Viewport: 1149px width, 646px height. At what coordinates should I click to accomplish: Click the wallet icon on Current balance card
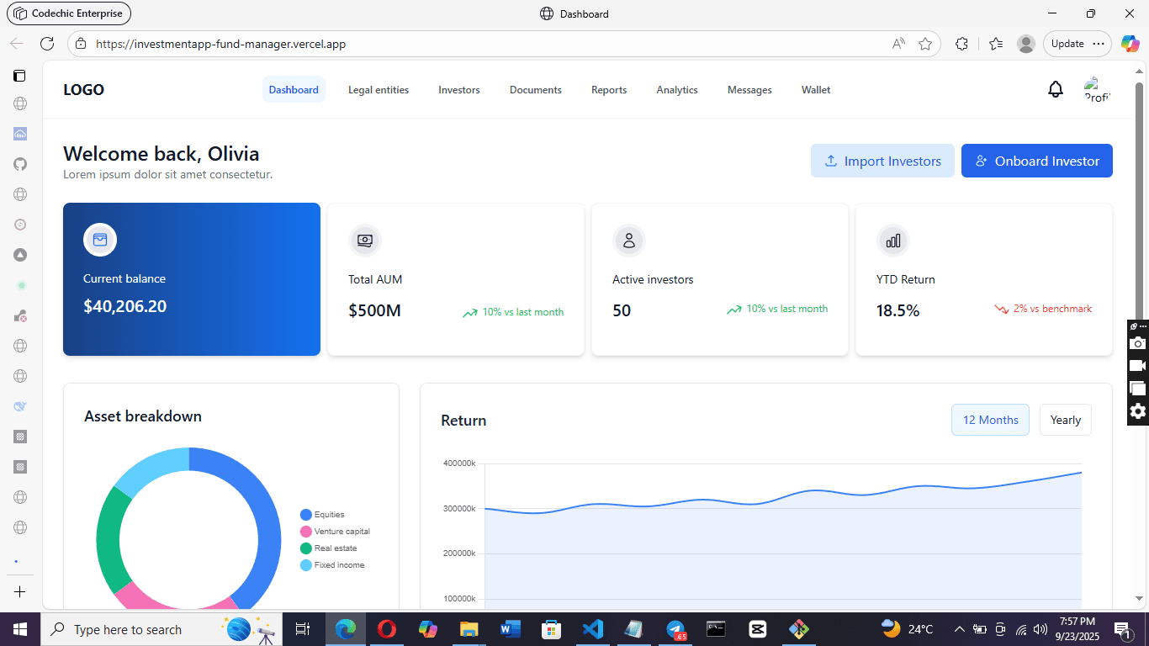100,240
